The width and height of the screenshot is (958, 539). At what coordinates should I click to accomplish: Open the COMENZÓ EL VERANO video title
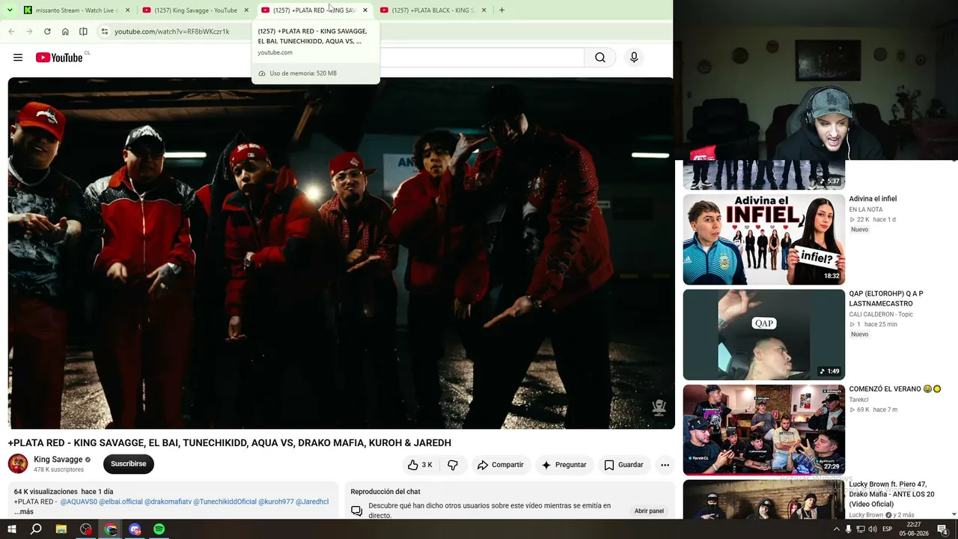(x=895, y=389)
